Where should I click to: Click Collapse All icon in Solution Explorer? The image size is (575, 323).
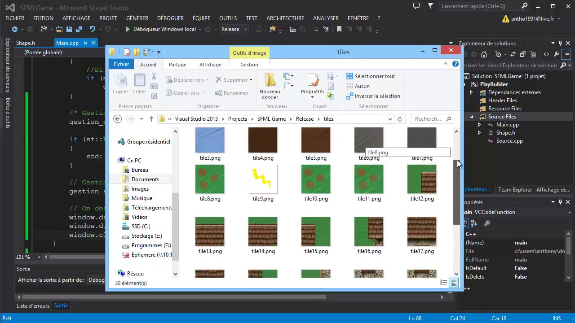tap(523, 54)
